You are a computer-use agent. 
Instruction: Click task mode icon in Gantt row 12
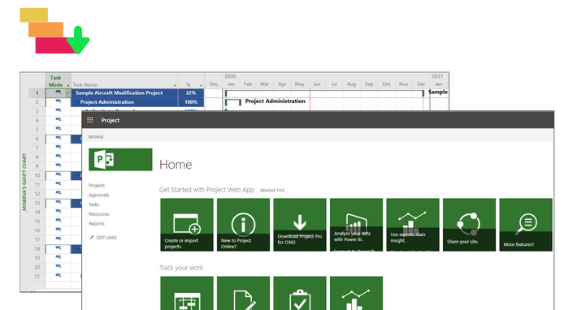pos(58,192)
